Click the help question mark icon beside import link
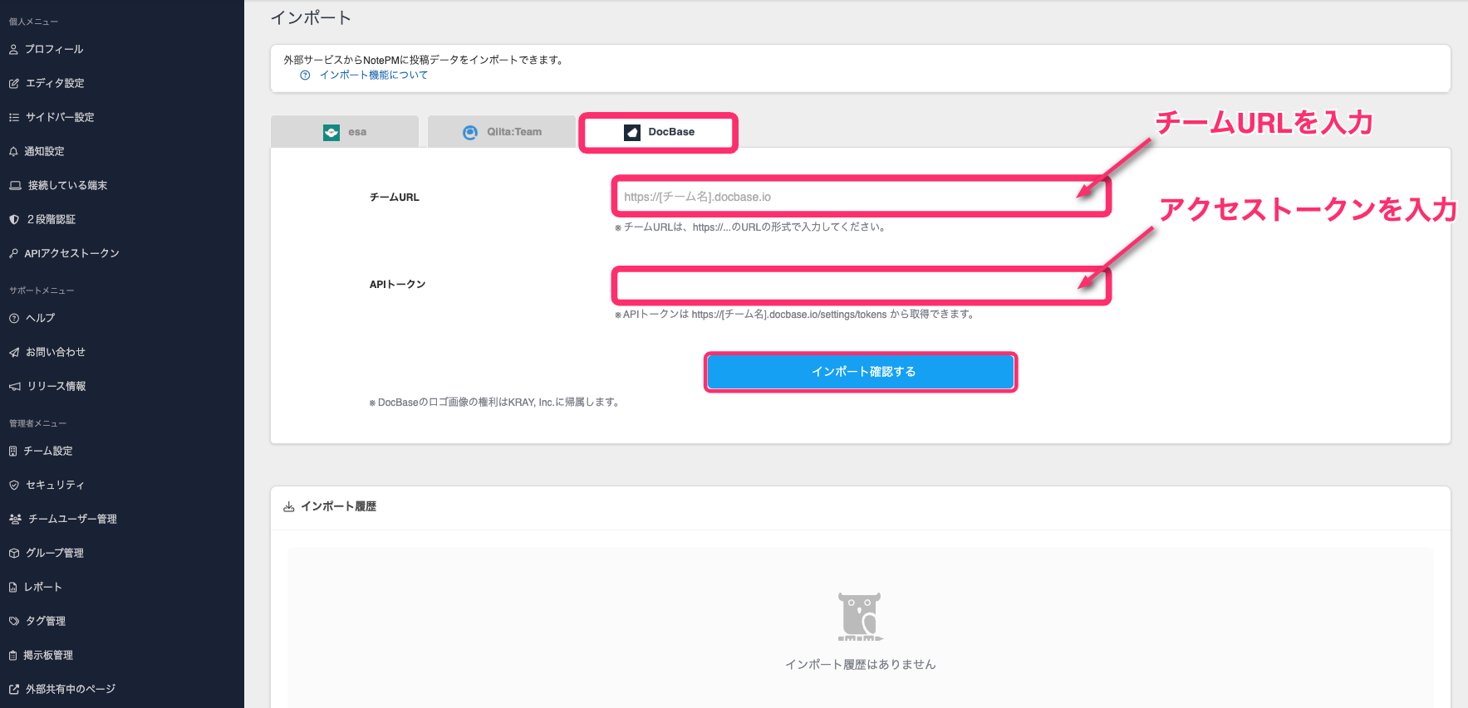The width and height of the screenshot is (1468, 708). 305,76
